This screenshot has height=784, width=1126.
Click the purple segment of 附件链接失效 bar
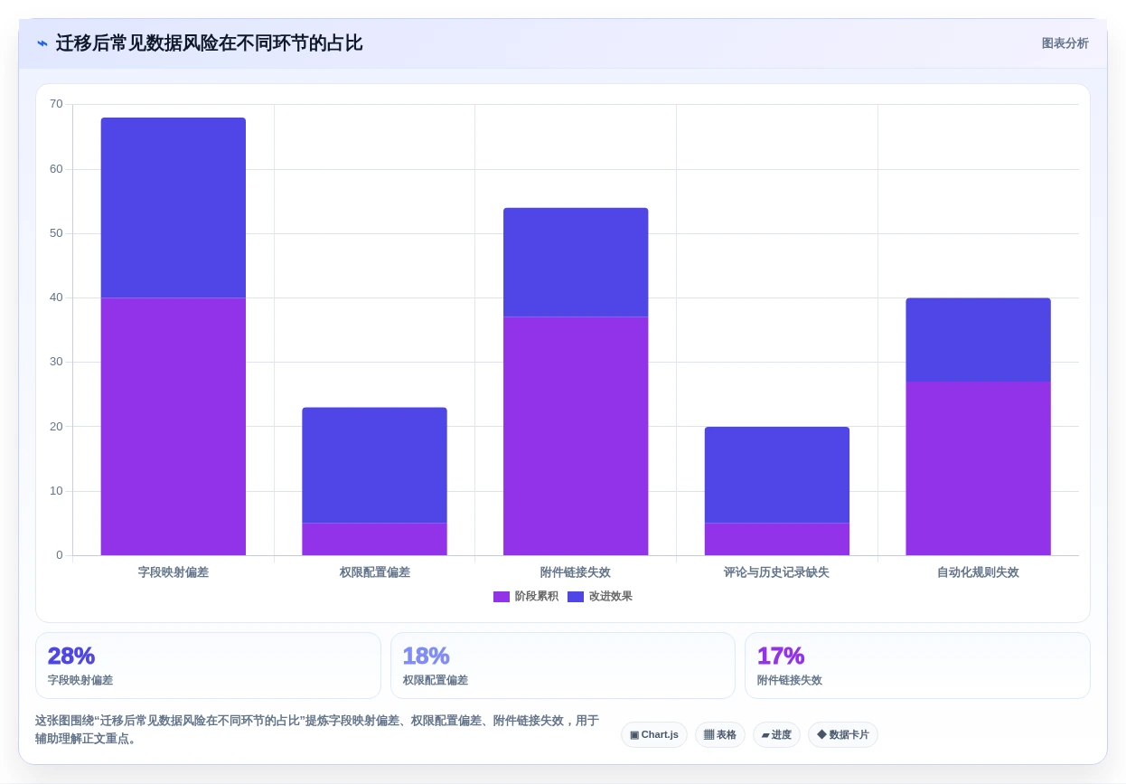coord(576,436)
